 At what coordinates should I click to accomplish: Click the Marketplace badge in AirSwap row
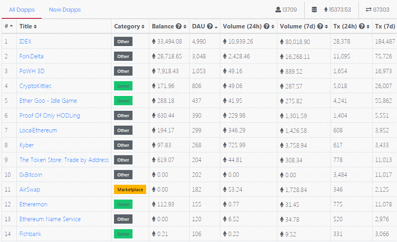coord(130,190)
